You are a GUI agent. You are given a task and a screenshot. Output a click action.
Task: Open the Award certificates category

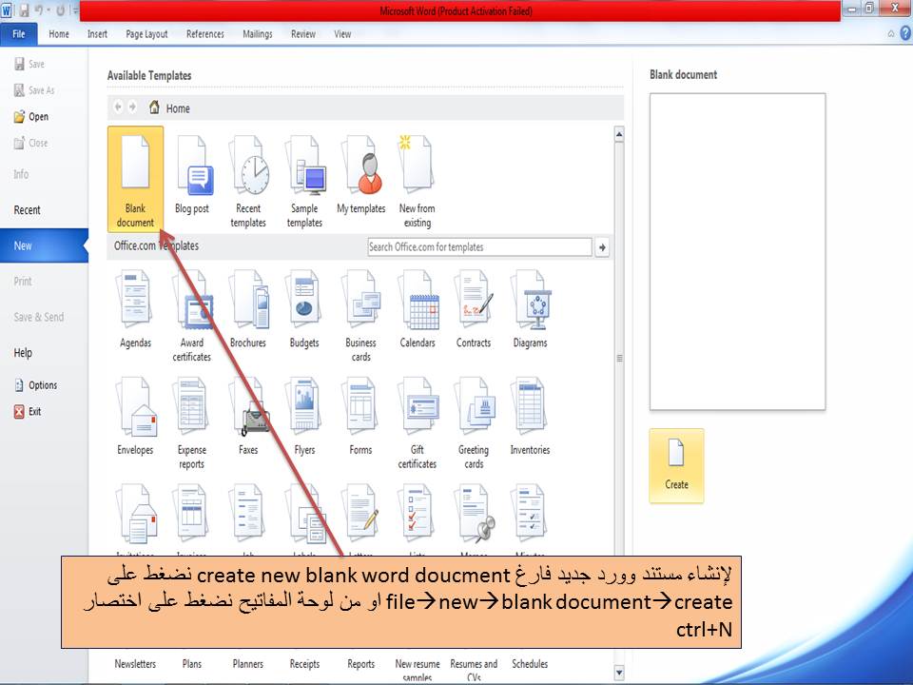pyautogui.click(x=191, y=316)
